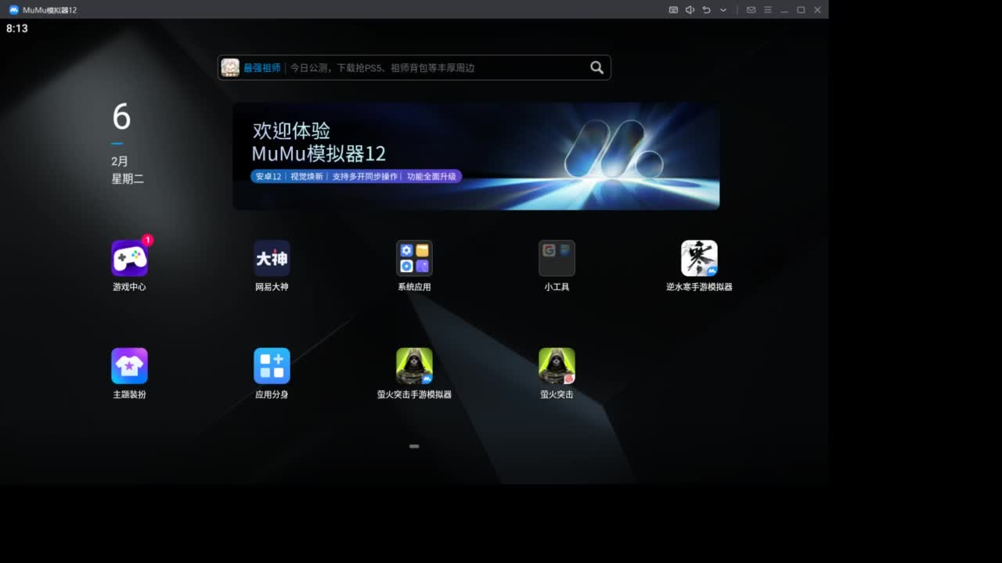Open the 系统应用 folder

(414, 258)
